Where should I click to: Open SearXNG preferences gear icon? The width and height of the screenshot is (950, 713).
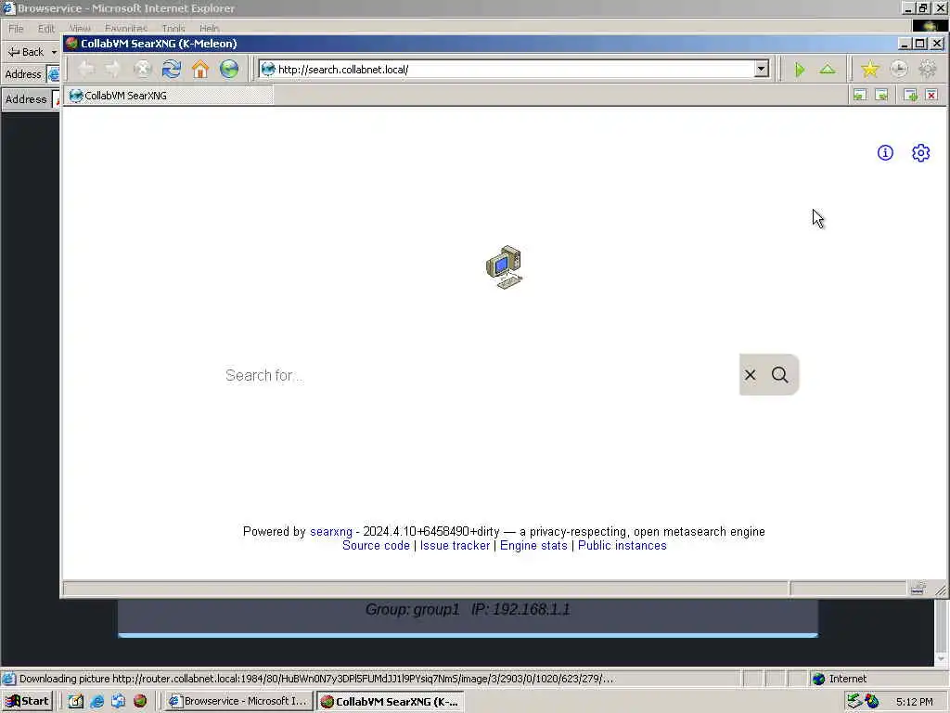921,153
